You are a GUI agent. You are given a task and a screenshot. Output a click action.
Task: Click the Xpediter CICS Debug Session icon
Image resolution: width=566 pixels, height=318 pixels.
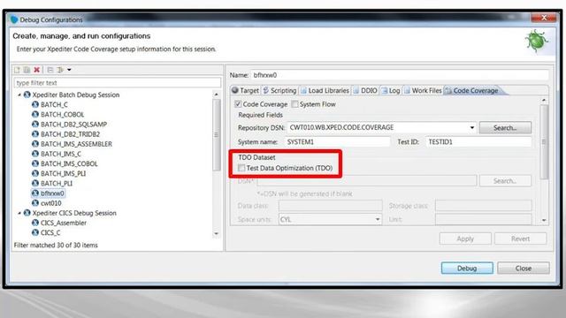27,213
